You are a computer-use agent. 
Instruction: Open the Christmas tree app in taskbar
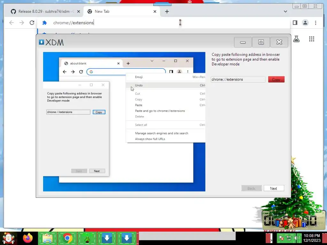(87, 238)
